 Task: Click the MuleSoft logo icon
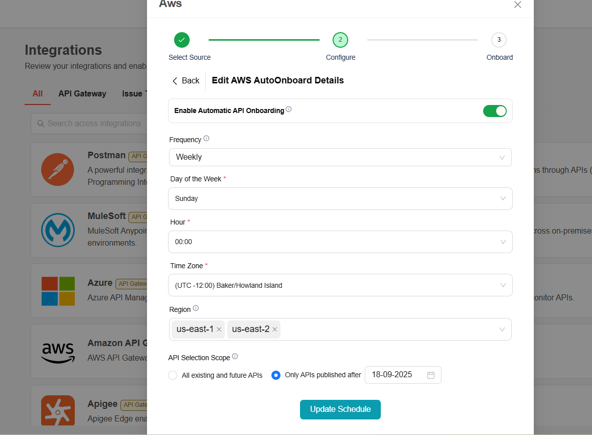point(58,230)
